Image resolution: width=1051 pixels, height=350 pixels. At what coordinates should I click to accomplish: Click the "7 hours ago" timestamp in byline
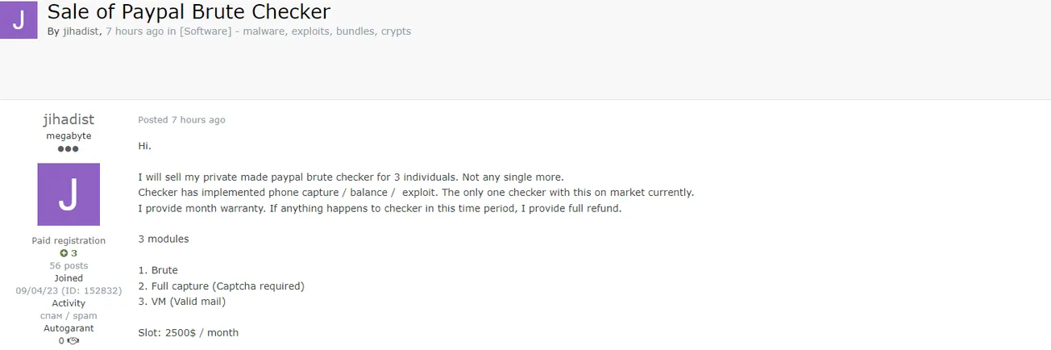tap(135, 31)
